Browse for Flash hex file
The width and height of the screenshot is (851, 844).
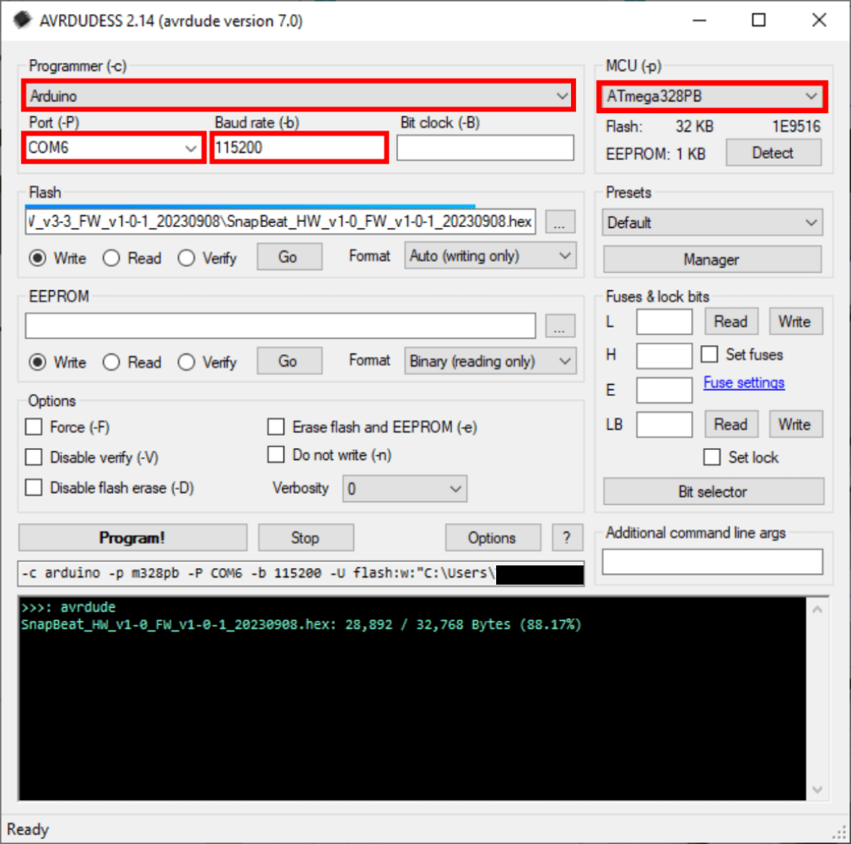559,222
